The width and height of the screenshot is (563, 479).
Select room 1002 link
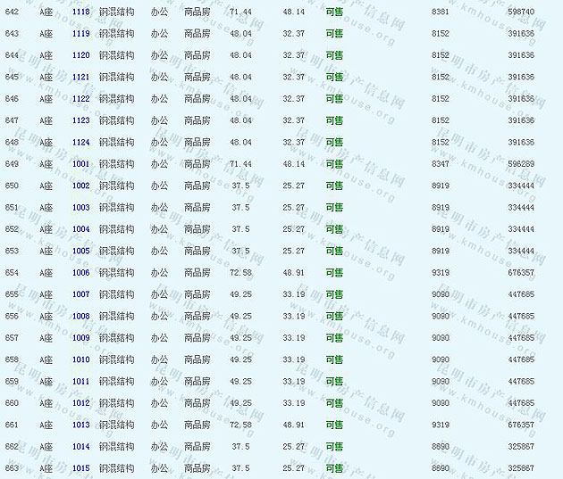[x=80, y=186]
